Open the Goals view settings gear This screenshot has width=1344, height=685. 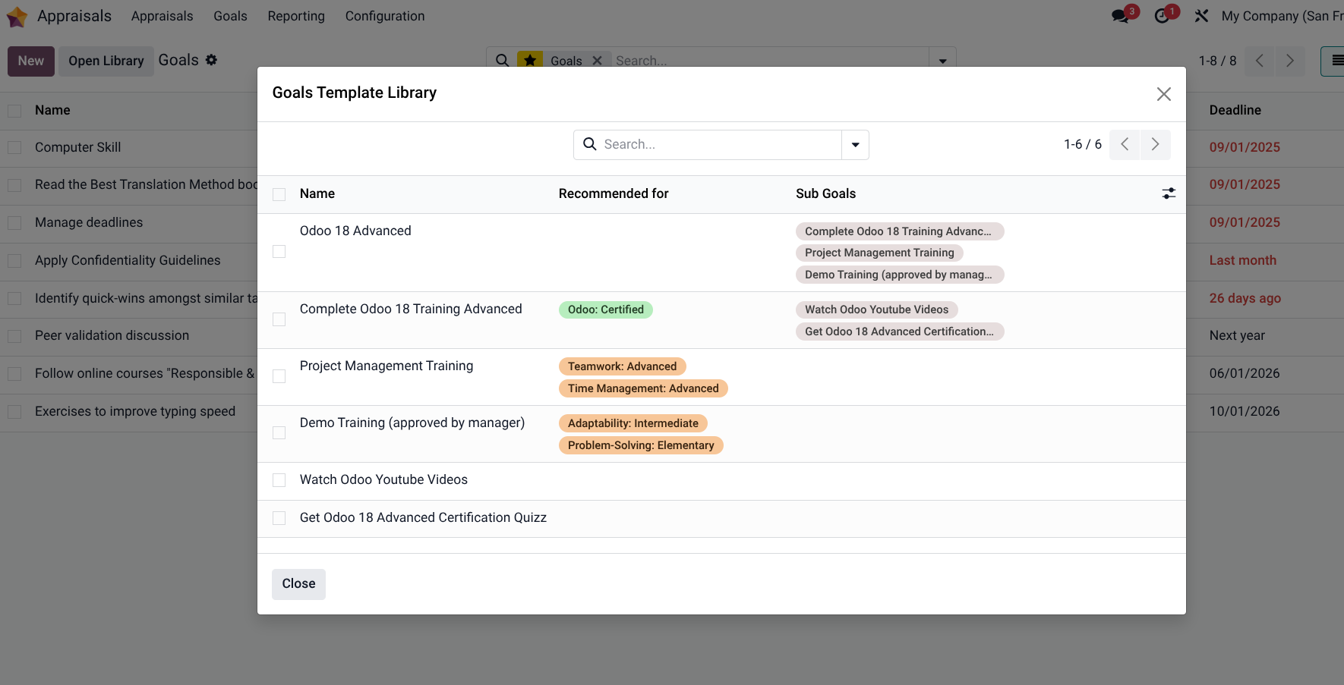tap(211, 60)
